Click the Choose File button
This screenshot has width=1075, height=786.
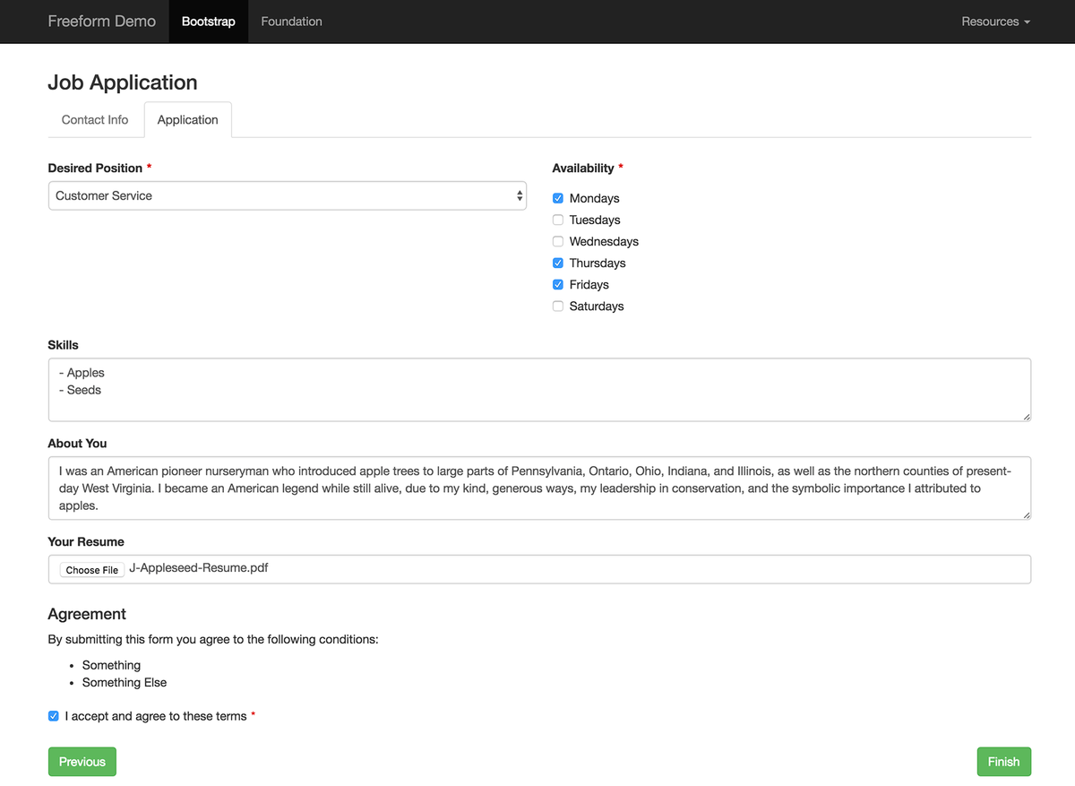click(x=92, y=570)
